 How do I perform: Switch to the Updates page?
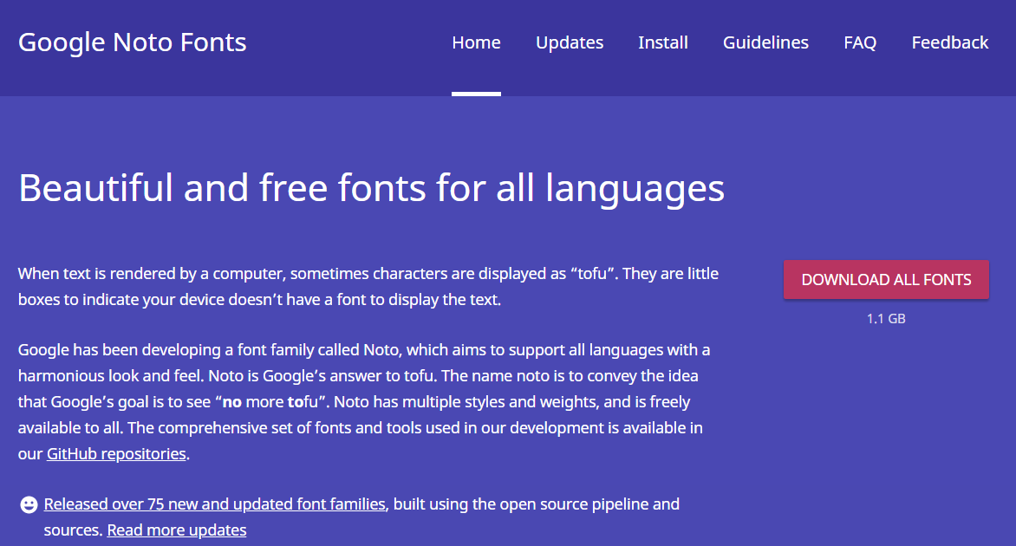click(x=570, y=42)
